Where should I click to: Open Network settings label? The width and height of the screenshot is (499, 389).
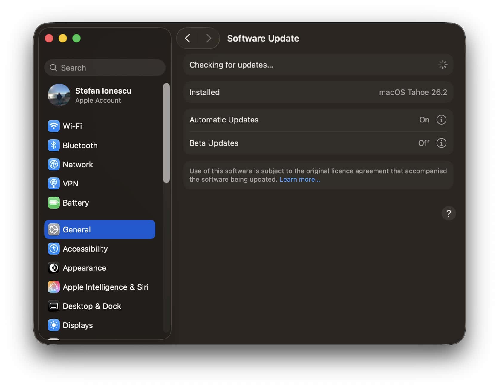[78, 164]
